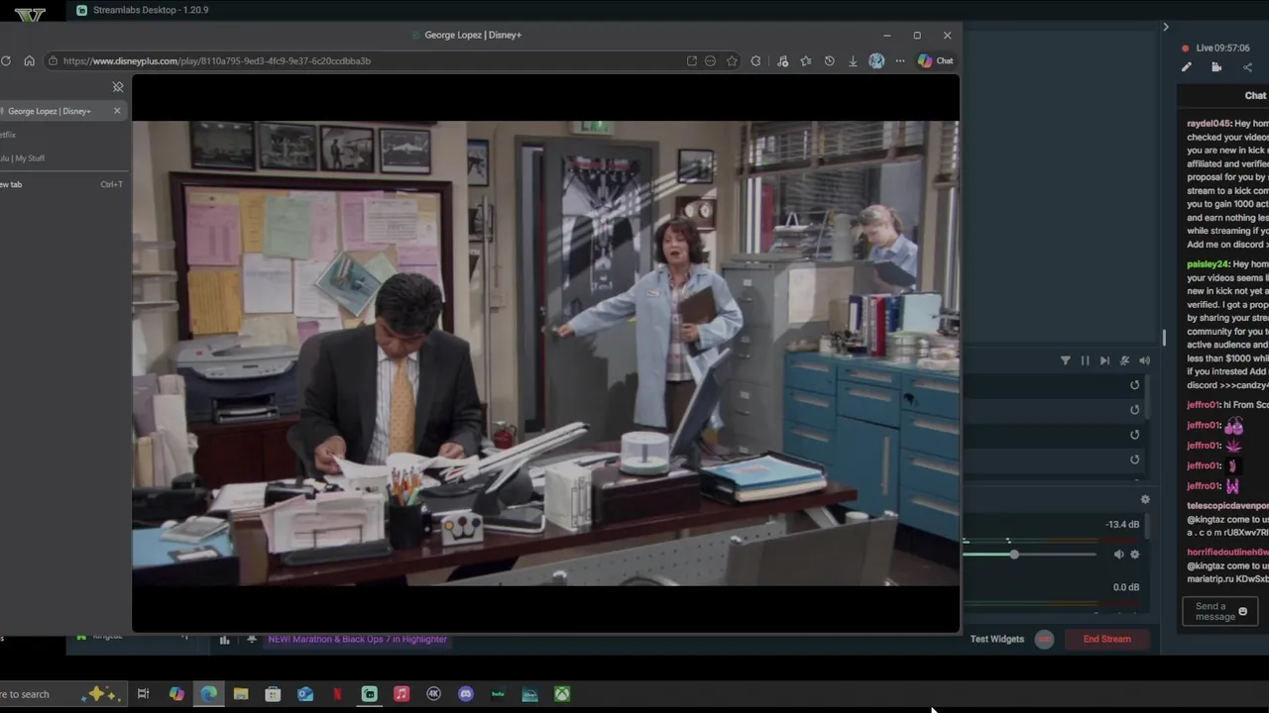The image size is (1269, 713).
Task: Click End Stream
Action: click(1106, 639)
